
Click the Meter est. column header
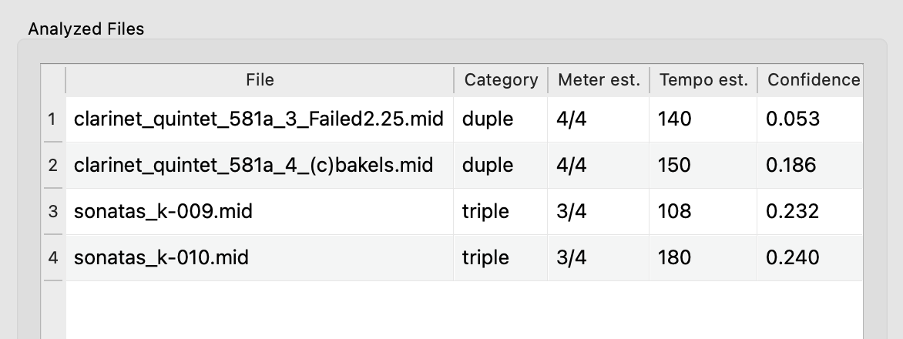pyautogui.click(x=599, y=79)
